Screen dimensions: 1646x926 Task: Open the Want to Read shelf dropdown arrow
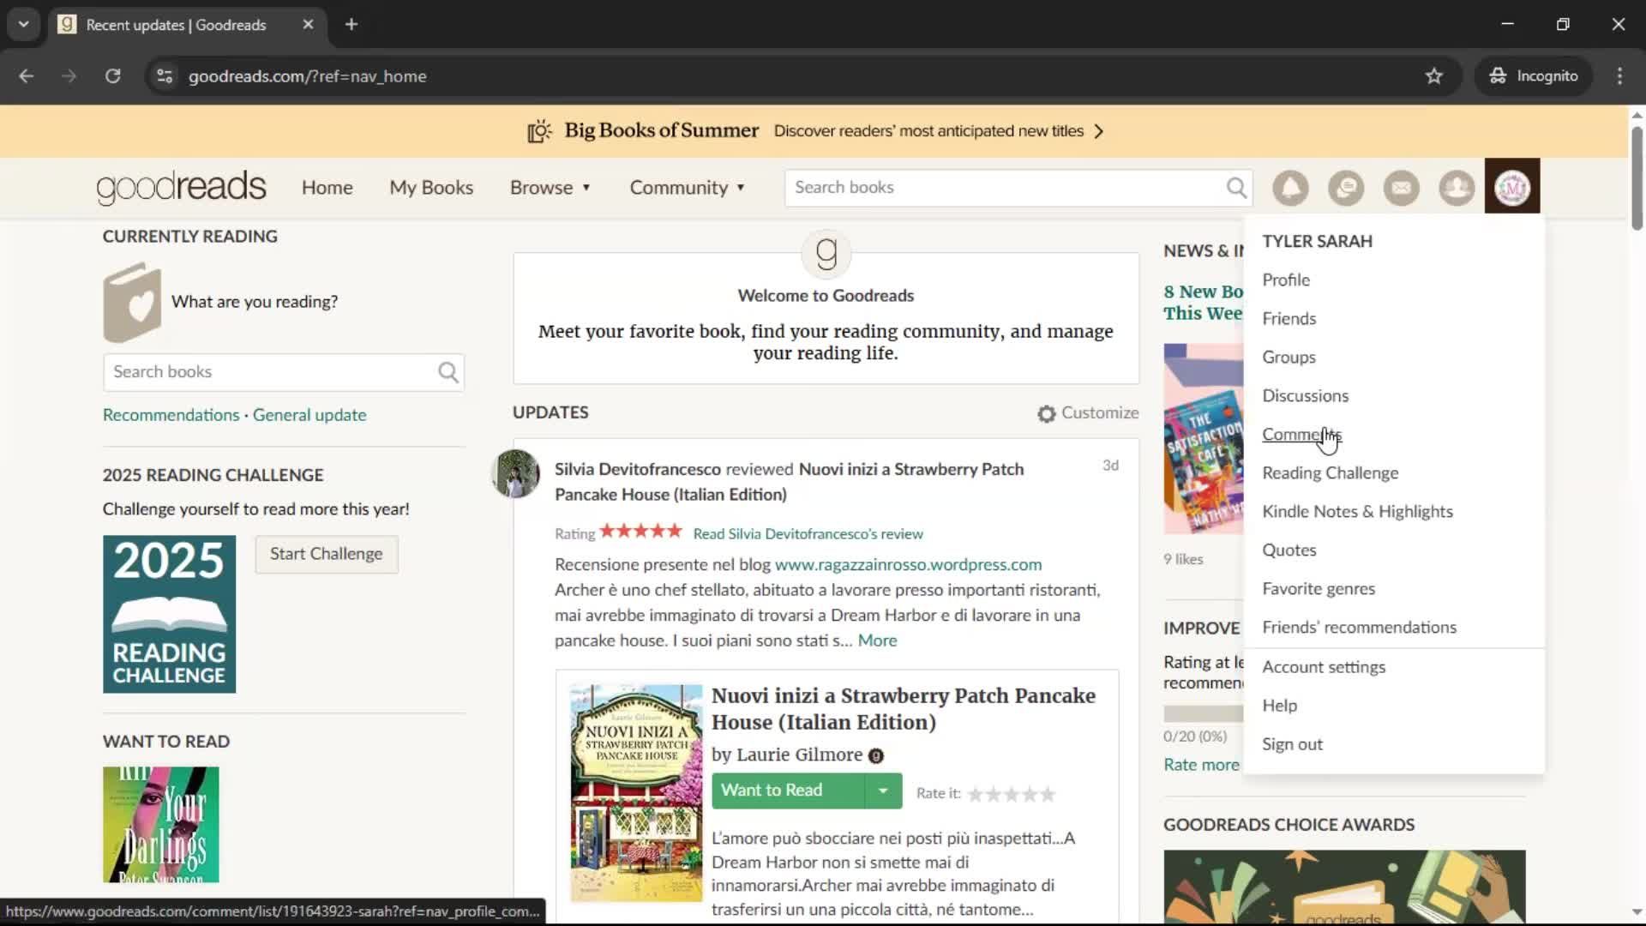tap(883, 791)
